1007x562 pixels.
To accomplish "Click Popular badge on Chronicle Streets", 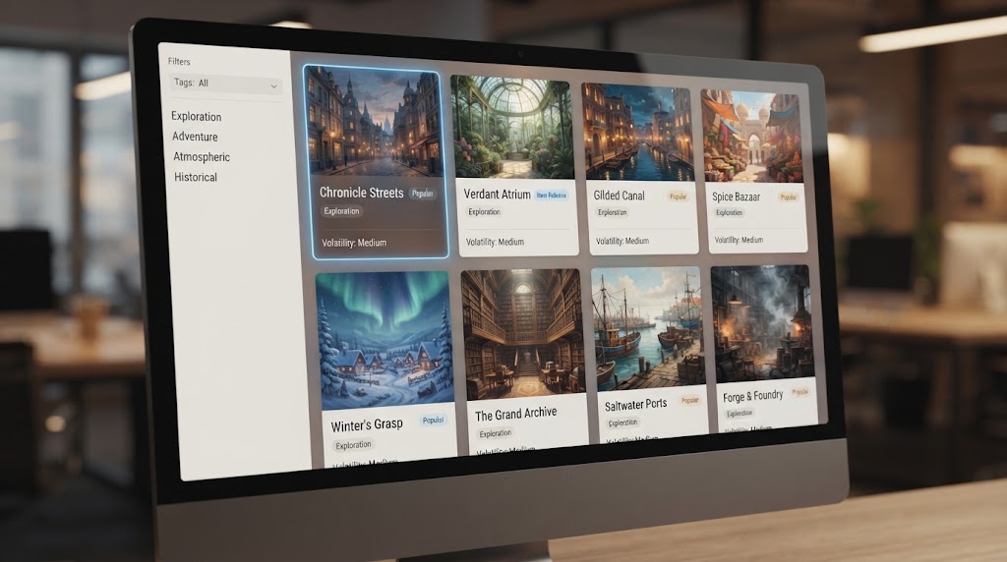I will coord(422,194).
